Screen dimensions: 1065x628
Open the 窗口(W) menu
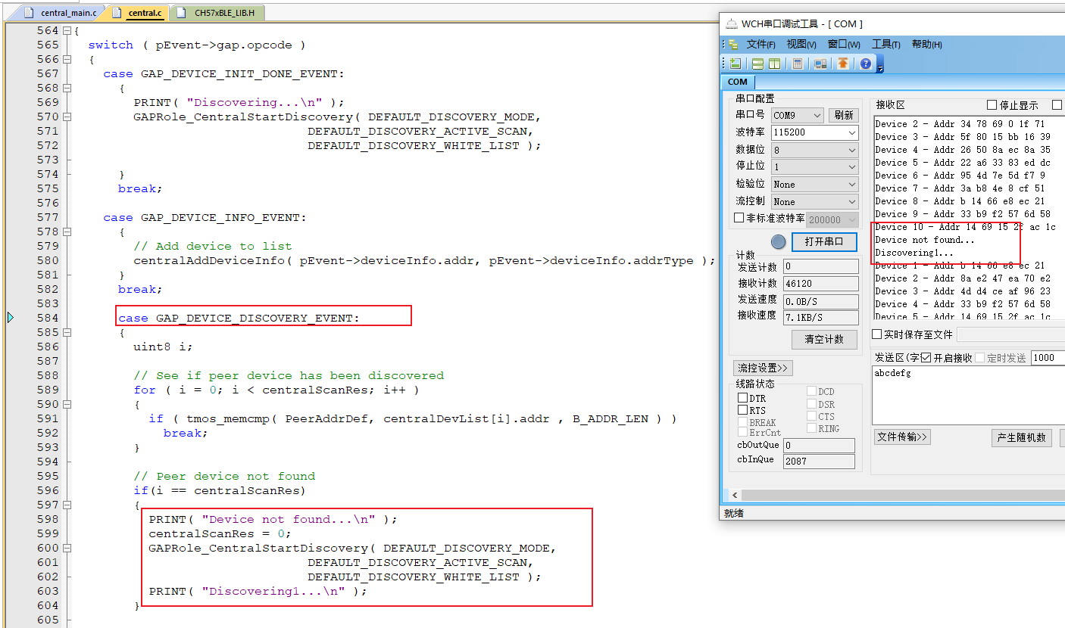pos(844,45)
